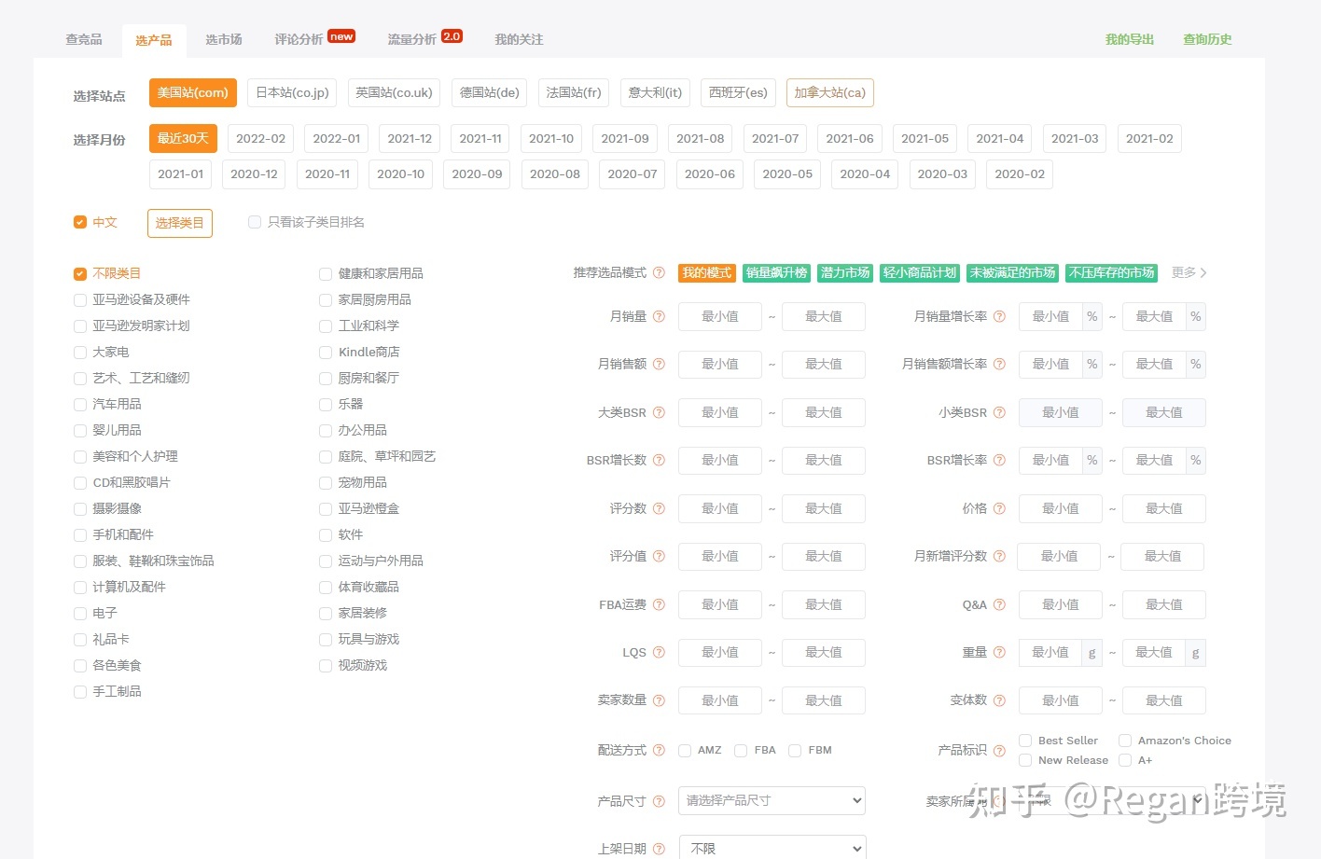This screenshot has height=859, width=1321.
Task: Click question icon beside 配送方式
Action: pos(659,751)
